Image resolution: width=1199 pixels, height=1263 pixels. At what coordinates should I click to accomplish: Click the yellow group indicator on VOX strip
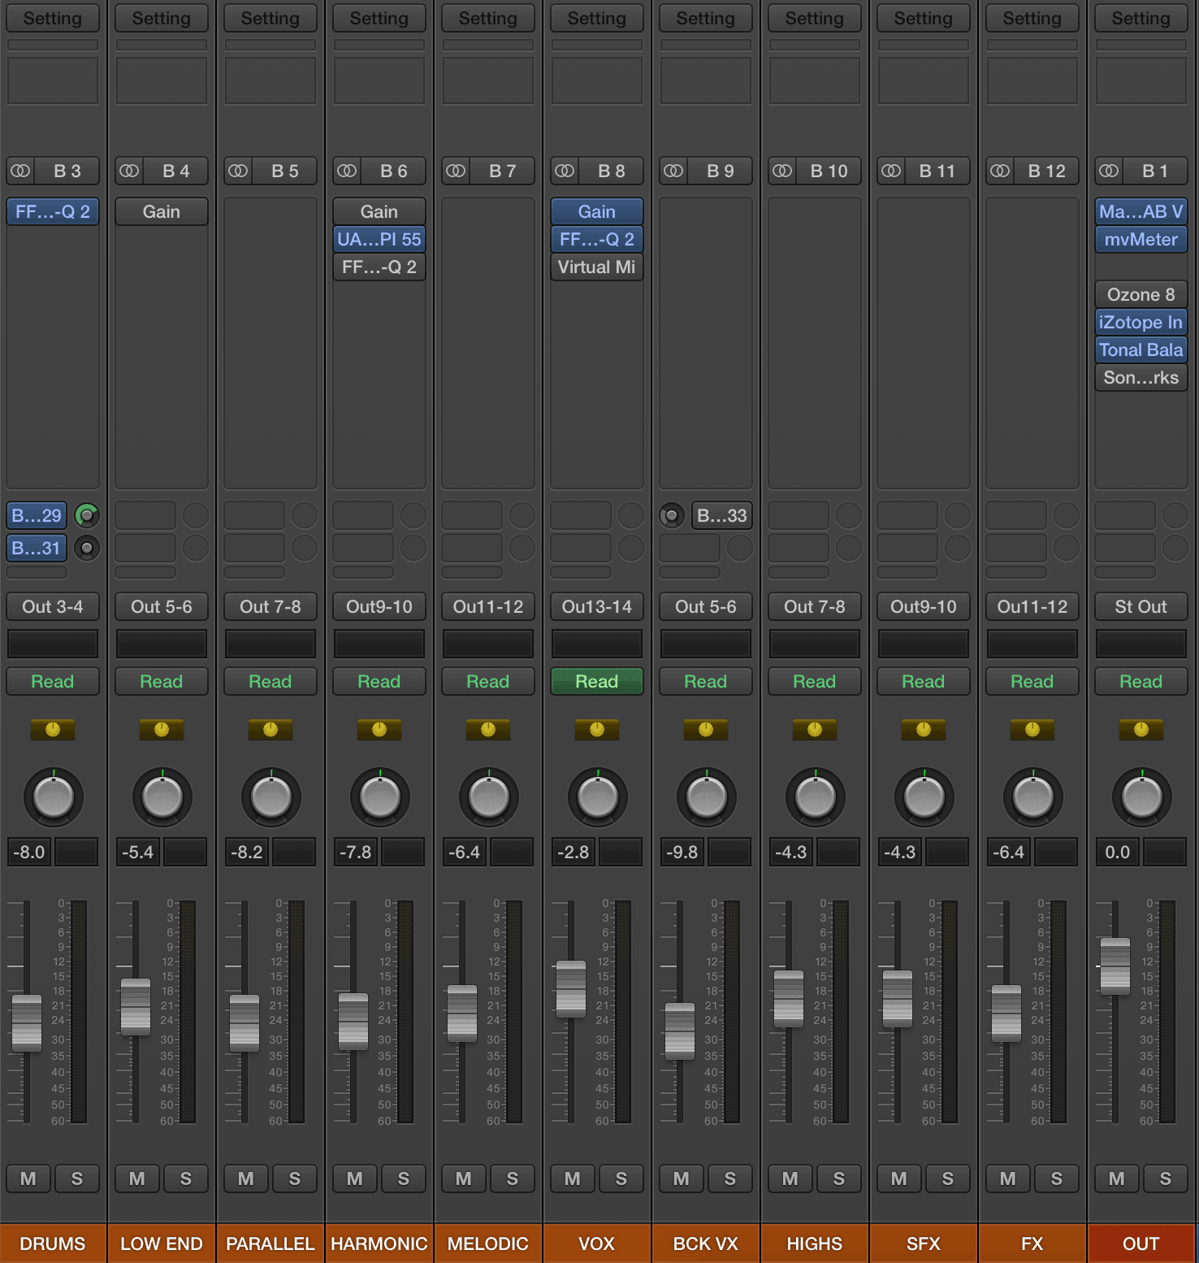[x=597, y=730]
